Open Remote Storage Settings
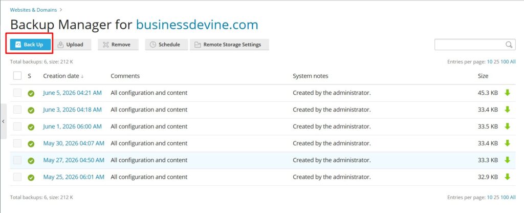 click(229, 45)
